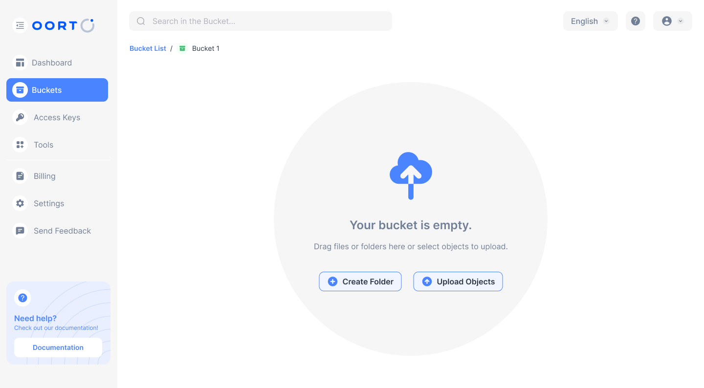Viewport: 704px width, 388px height.
Task: Click the green Bucket 1 breadcrumb icon
Action: click(x=182, y=48)
